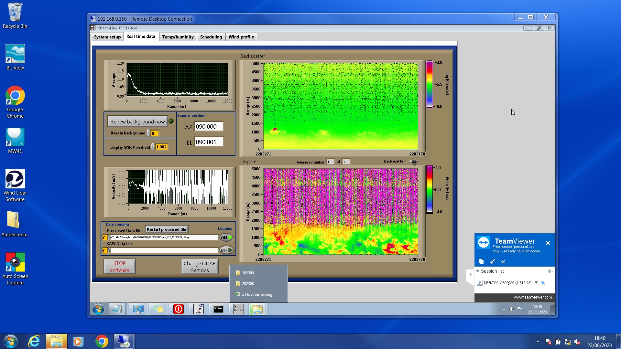The image size is (621, 349).
Task: Click the Scan sched taskbar icon
Action: pos(238,309)
